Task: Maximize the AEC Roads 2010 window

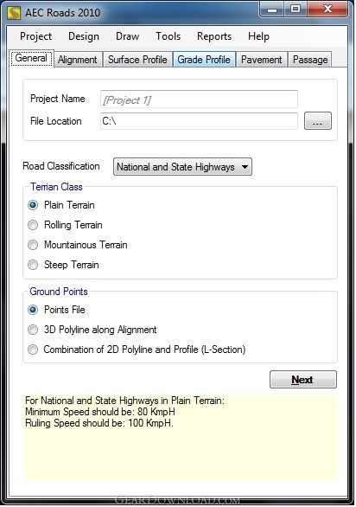Action: click(x=296, y=10)
